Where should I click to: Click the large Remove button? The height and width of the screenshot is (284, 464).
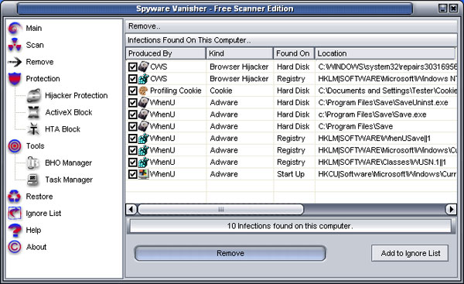[x=230, y=254]
